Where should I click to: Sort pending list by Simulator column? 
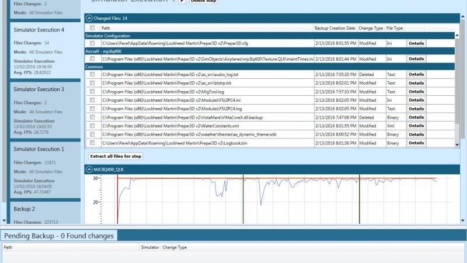[150, 247]
